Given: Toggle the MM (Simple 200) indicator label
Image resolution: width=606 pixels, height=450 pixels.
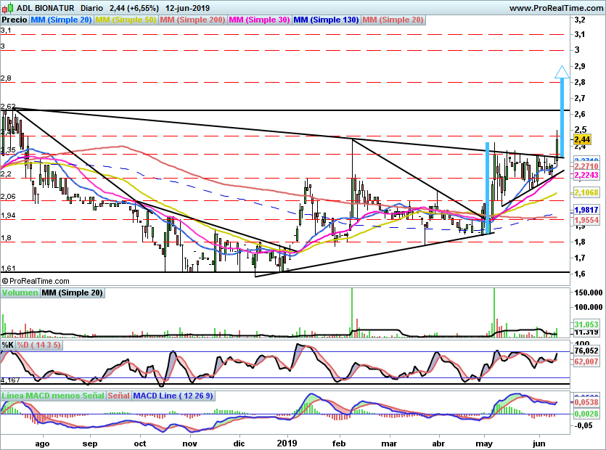Looking at the screenshot, I should click(192, 20).
